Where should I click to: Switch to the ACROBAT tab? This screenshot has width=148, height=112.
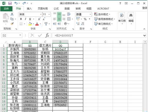click(x=103, y=9)
